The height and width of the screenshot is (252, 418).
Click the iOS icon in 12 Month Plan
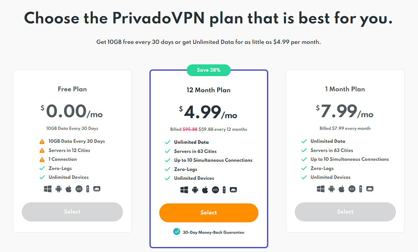pos(215,190)
